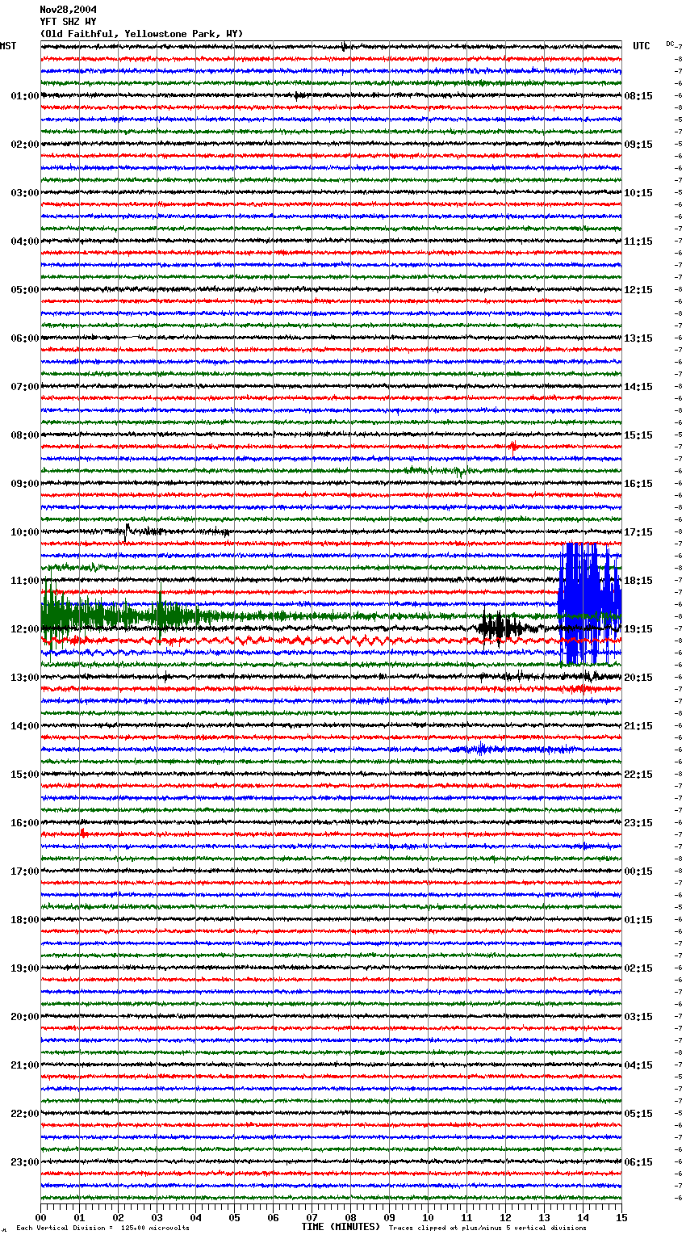Select the 01:00 MST hour label
The height and width of the screenshot is (1239, 686).
pyautogui.click(x=25, y=96)
